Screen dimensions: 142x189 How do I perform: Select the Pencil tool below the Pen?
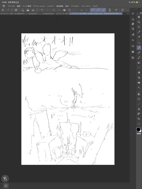coord(139,53)
